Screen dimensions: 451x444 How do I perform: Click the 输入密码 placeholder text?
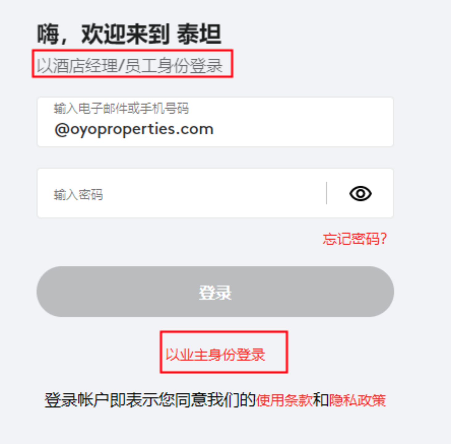click(x=78, y=195)
